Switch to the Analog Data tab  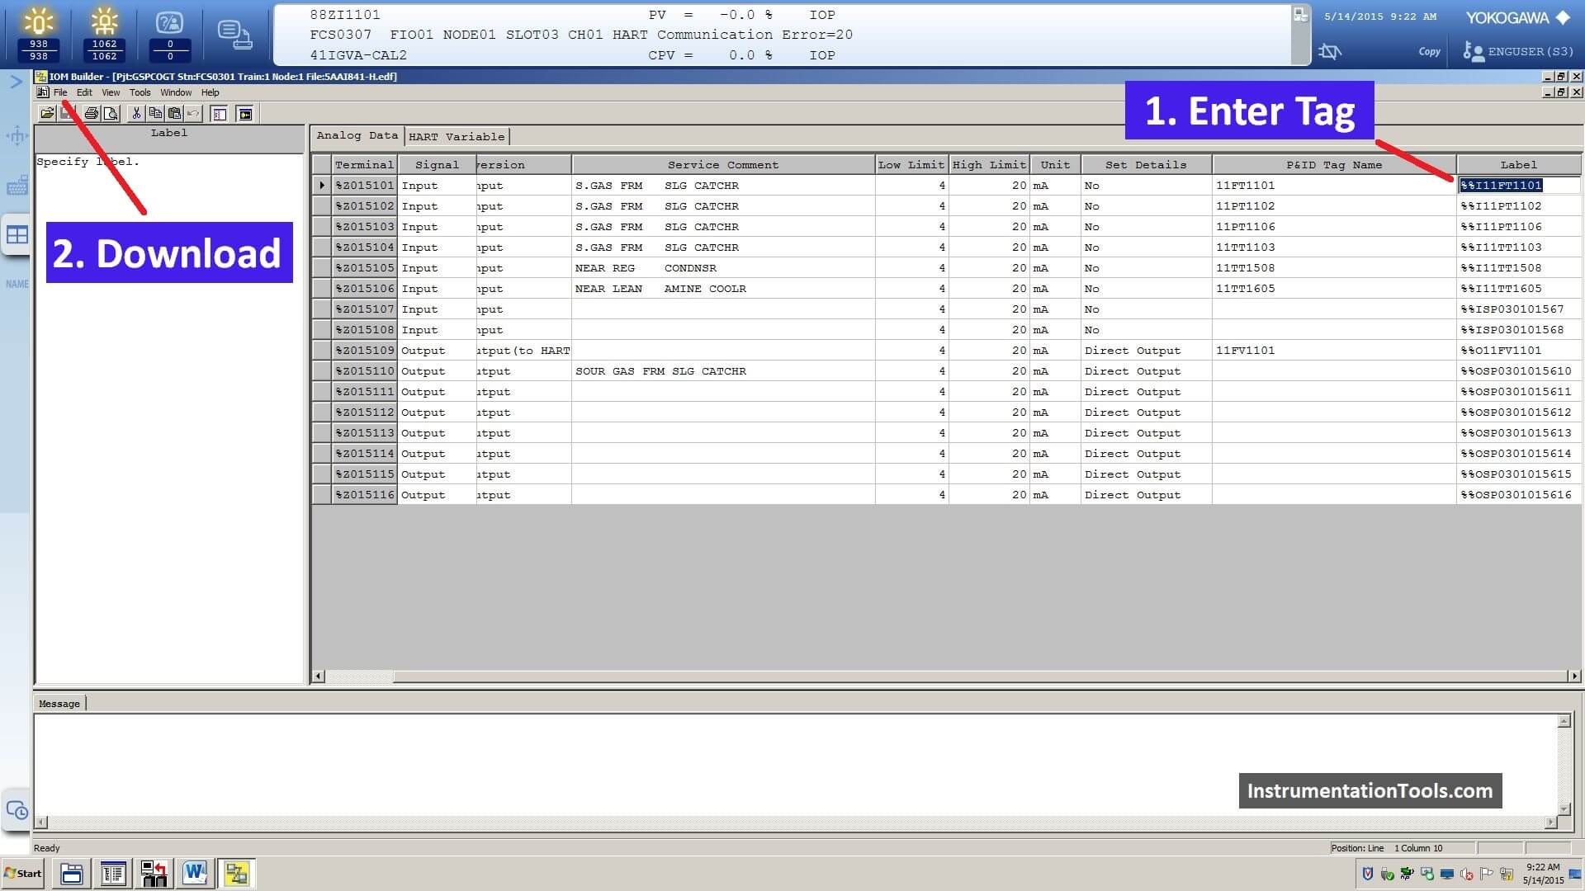tap(356, 135)
